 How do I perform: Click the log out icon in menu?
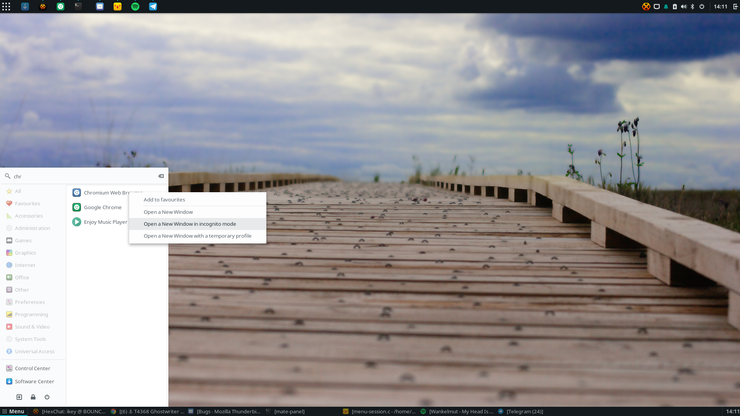click(x=19, y=397)
